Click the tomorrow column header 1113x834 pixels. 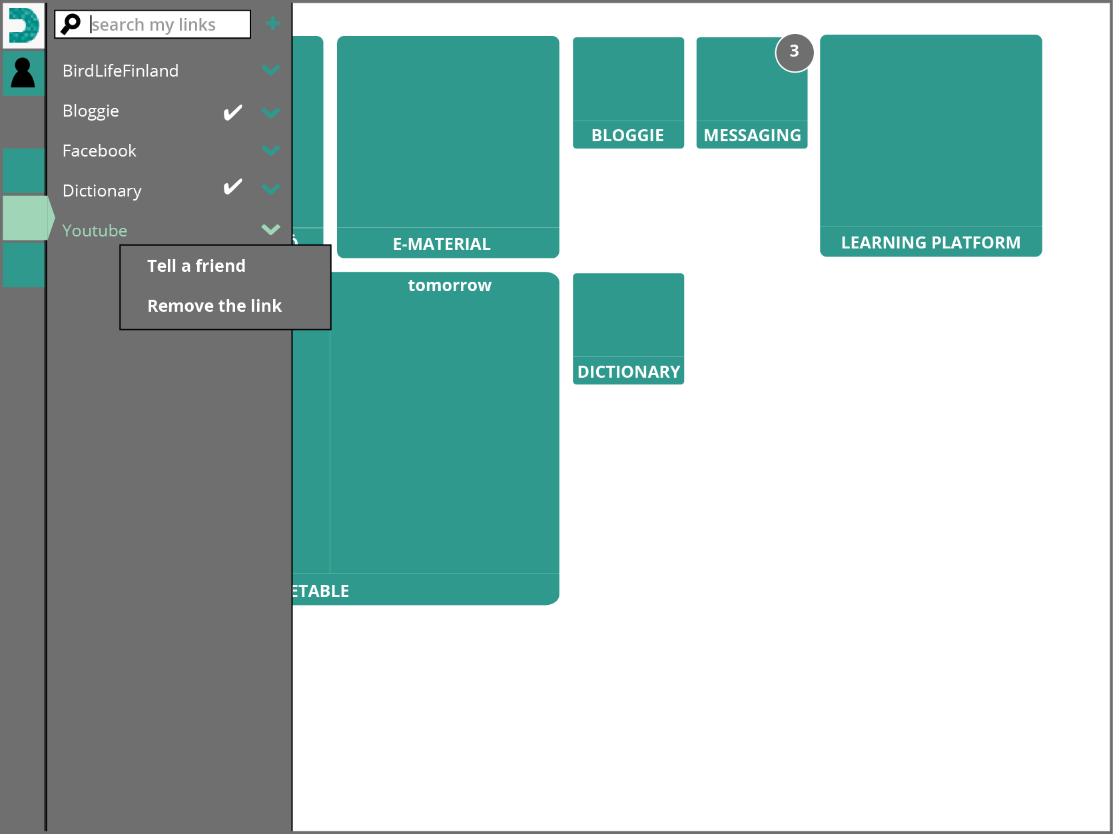[x=450, y=285]
